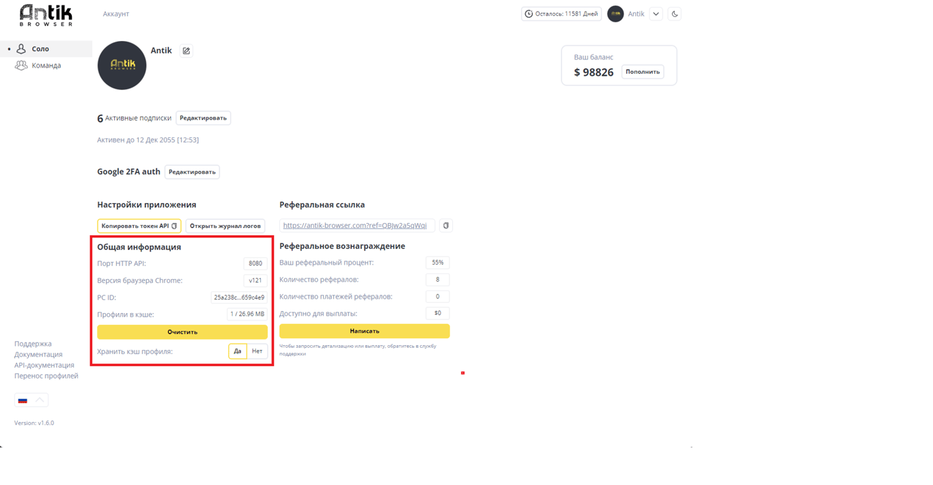Image resolution: width=933 pixels, height=485 pixels.
Task: Click the yellow Написать button
Action: pos(365,332)
